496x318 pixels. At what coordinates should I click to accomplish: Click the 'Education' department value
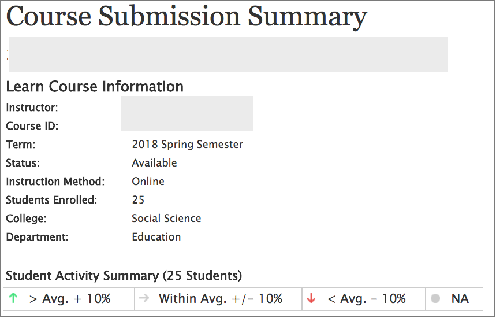pyautogui.click(x=156, y=237)
